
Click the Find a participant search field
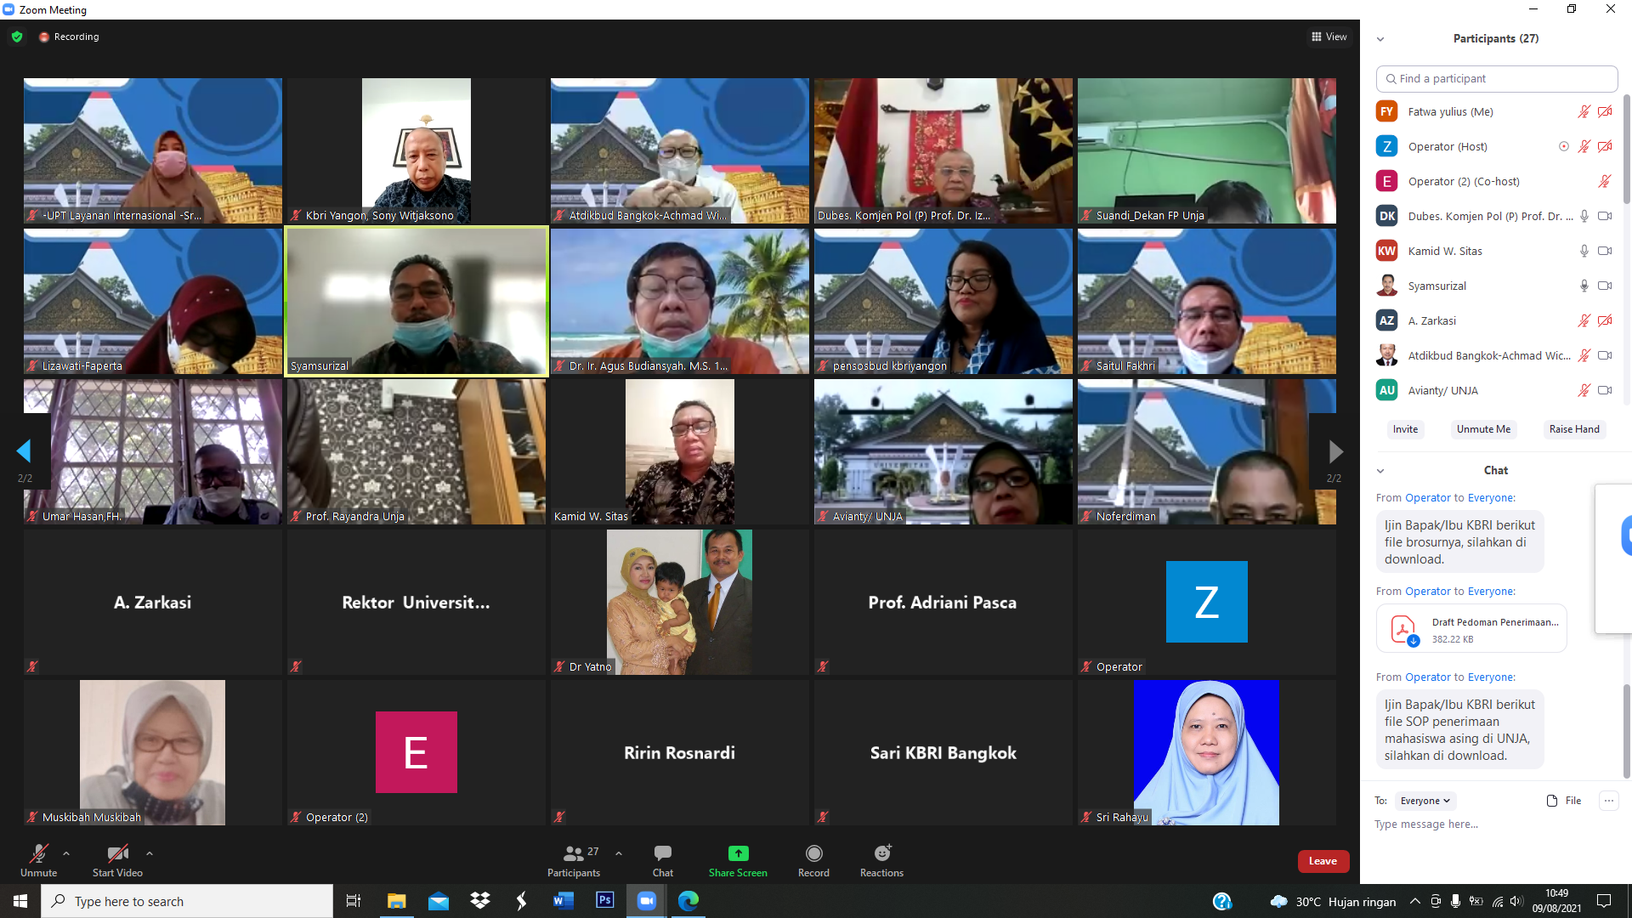(x=1496, y=78)
